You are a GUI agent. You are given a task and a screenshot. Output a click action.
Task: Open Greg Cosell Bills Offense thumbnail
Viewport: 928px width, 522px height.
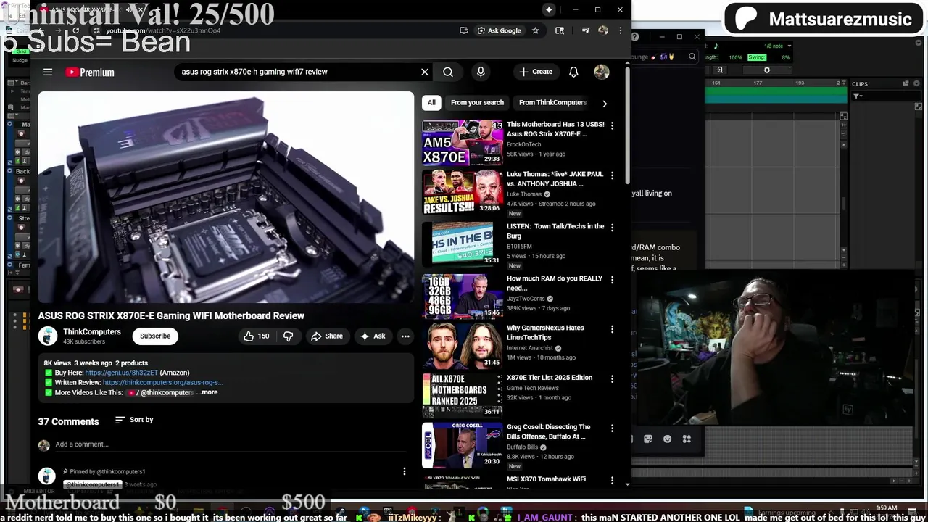click(x=463, y=445)
